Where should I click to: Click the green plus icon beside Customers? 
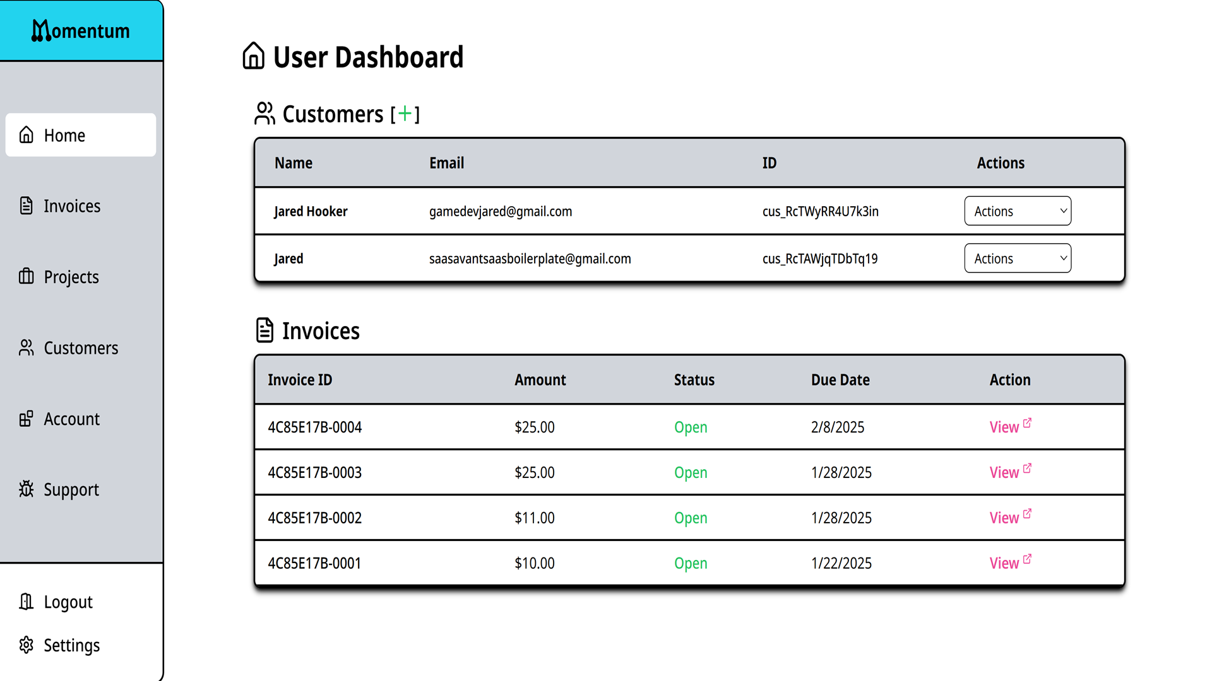click(405, 113)
